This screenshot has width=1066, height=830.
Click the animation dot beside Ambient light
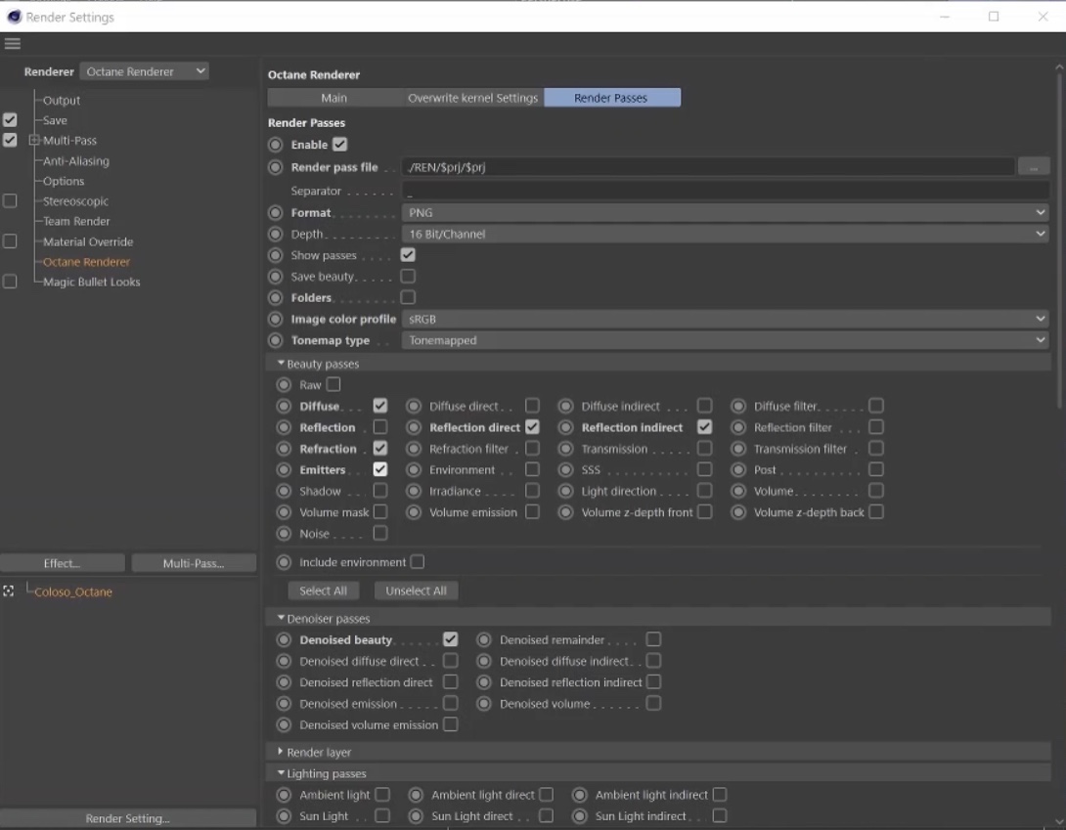pyautogui.click(x=284, y=795)
